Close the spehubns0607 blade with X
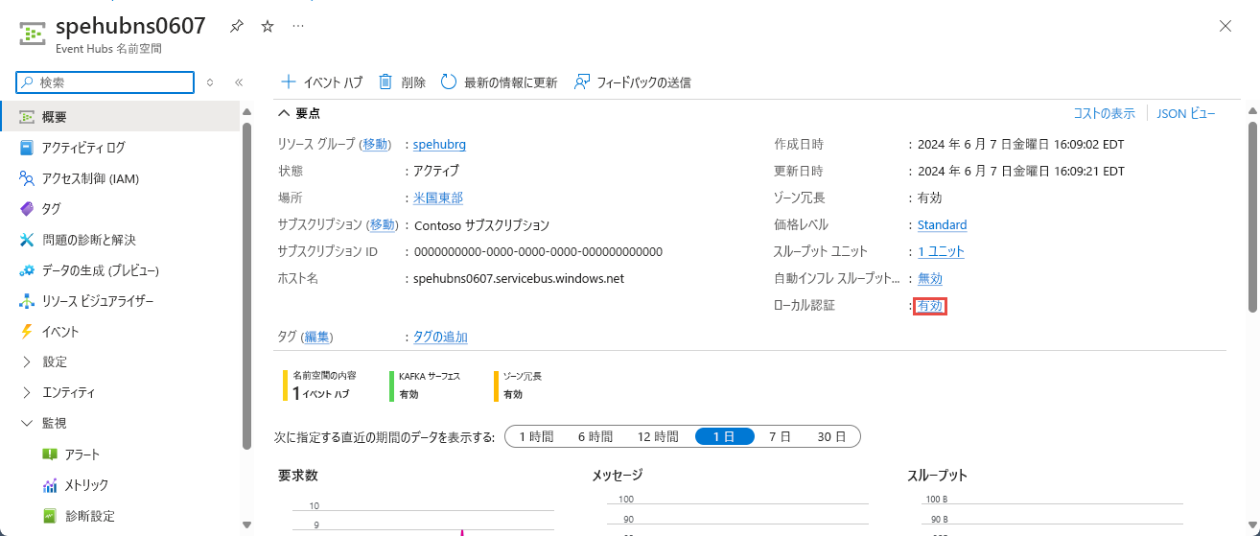This screenshot has height=536, width=1260. pyautogui.click(x=1225, y=26)
